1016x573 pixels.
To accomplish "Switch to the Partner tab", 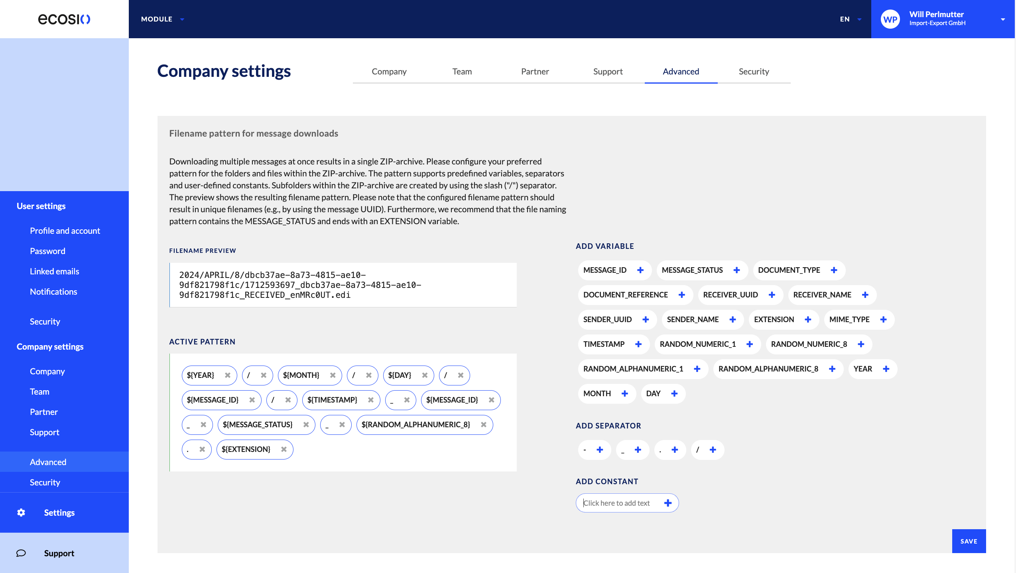I will tap(535, 72).
